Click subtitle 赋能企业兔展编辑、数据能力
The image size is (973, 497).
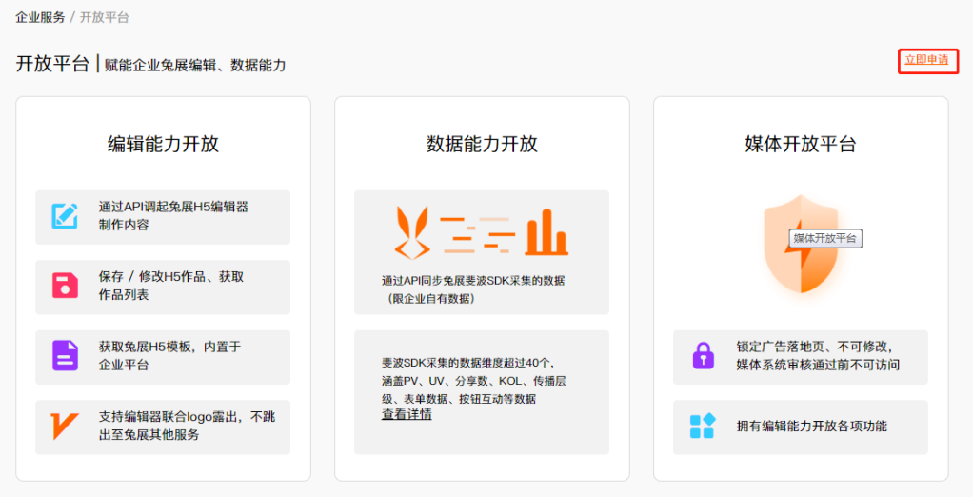pos(195,65)
